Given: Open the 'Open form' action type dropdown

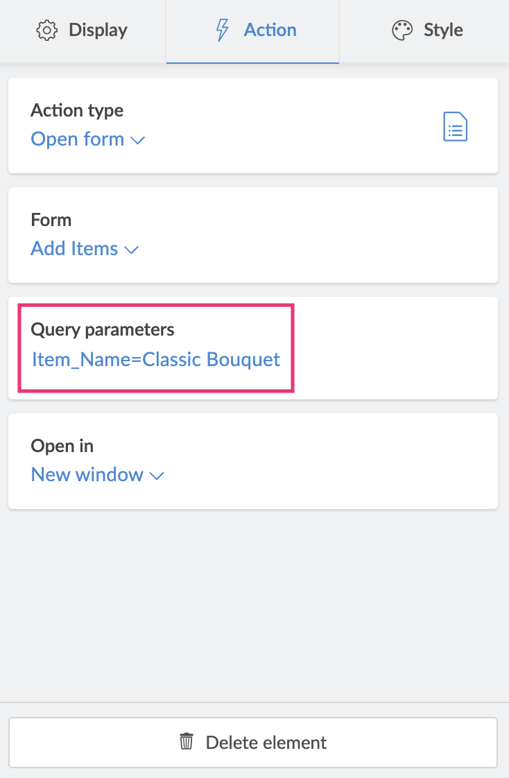Looking at the screenshot, I should click(x=78, y=139).
